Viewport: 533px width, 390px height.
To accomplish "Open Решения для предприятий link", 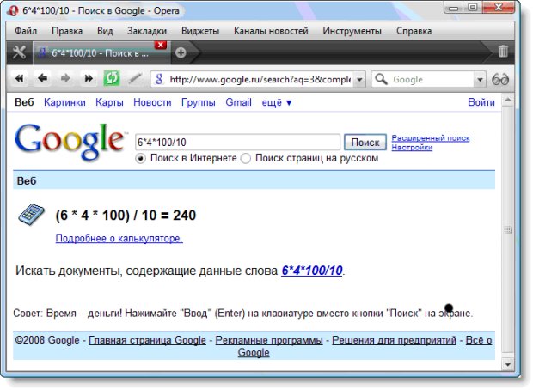I will (x=394, y=340).
